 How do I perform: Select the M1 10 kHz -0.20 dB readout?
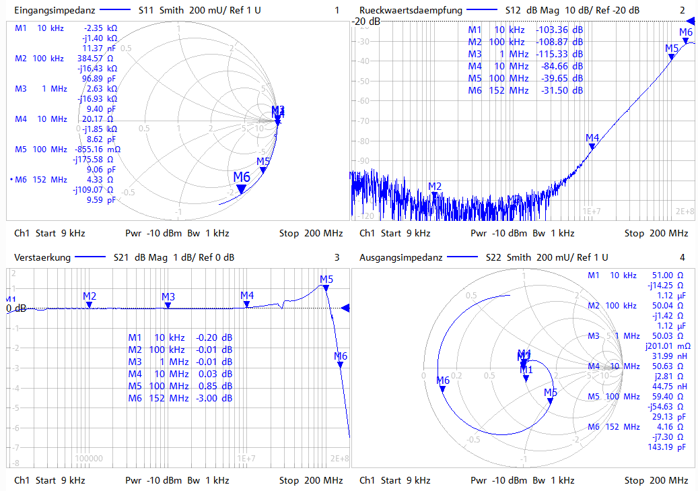(180, 337)
